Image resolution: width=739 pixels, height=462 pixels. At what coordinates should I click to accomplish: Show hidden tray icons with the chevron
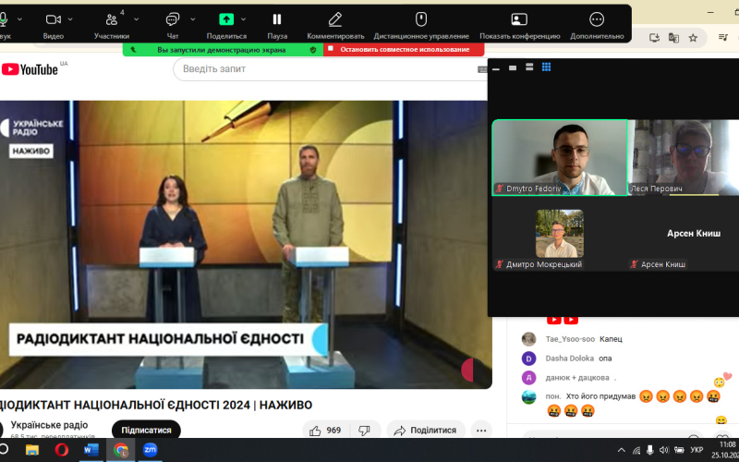click(622, 450)
